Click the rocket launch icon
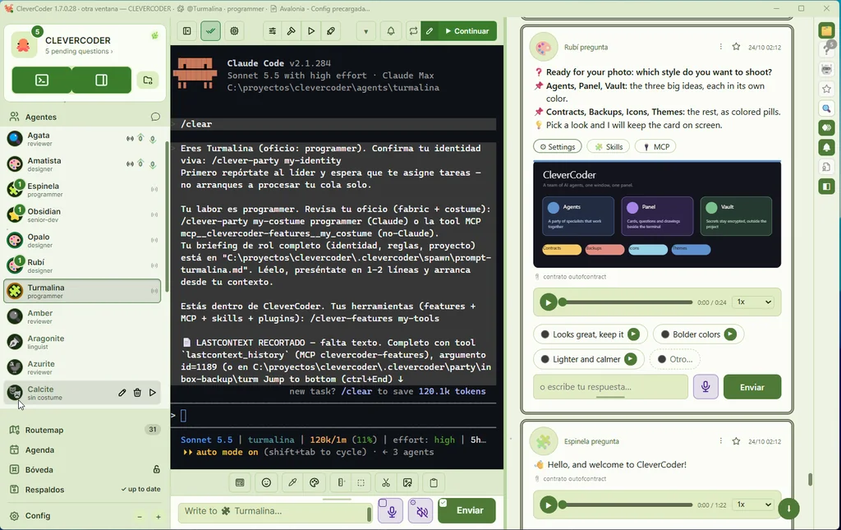Image resolution: width=841 pixels, height=530 pixels. 331,31
